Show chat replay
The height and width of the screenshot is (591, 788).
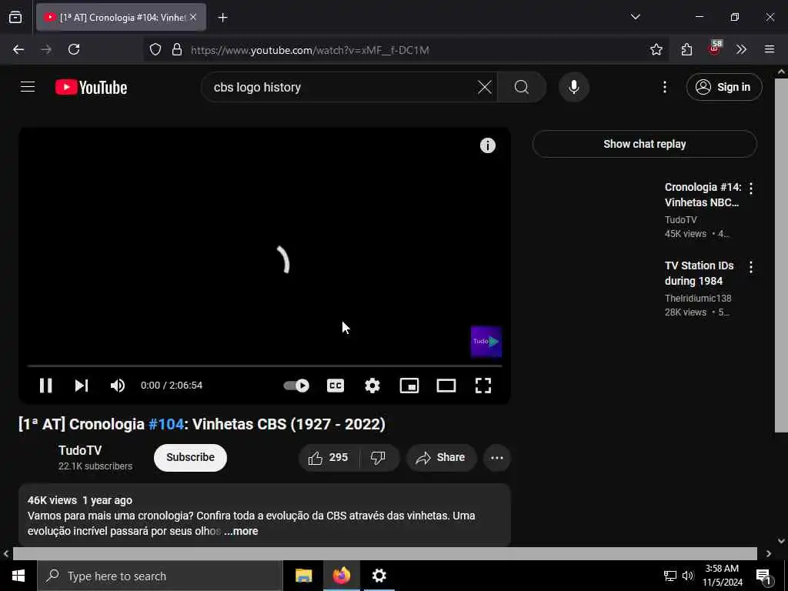(x=645, y=144)
